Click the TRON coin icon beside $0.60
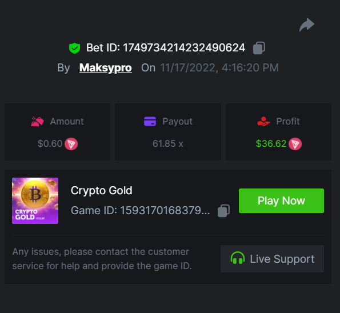The height and width of the screenshot is (313, 340). (x=71, y=144)
